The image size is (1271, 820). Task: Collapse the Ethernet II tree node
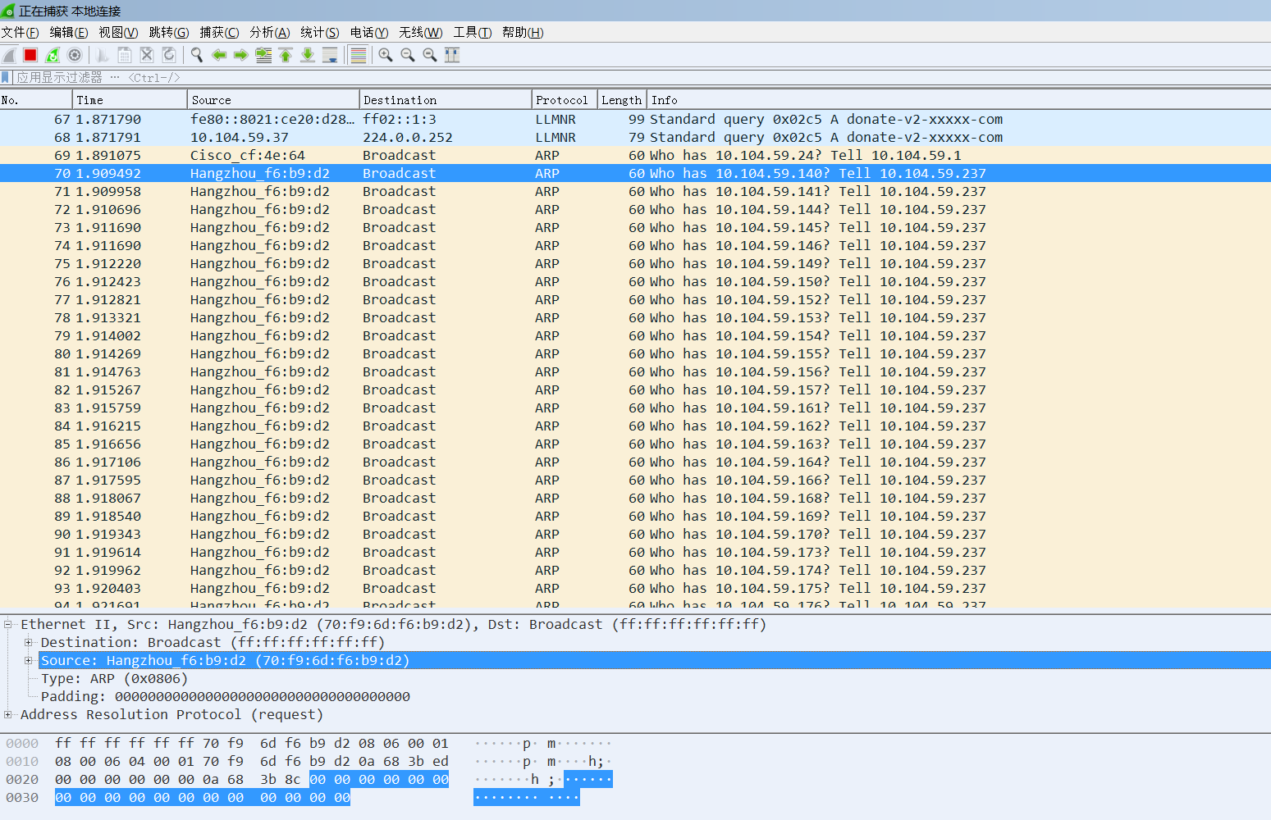(x=8, y=625)
